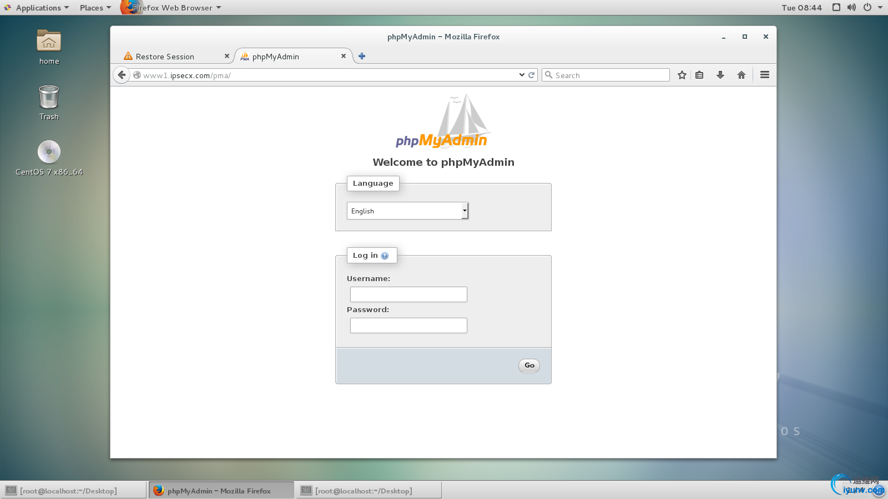Click the window indicator icon in top bar
Viewport: 888px width, 499px height.
[x=836, y=7]
